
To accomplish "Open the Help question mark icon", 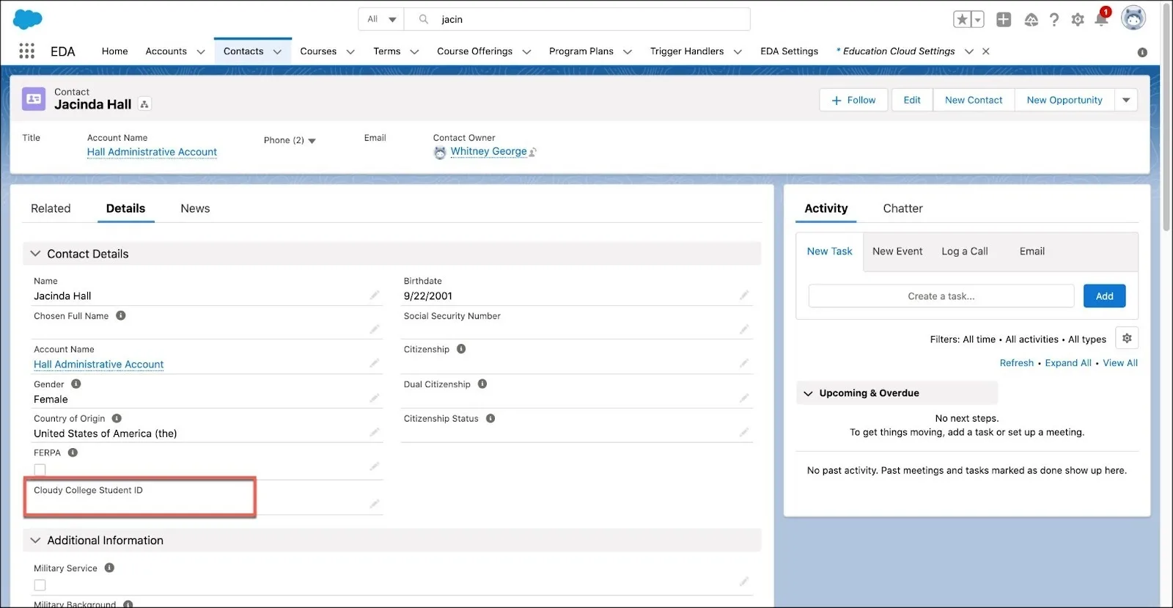I will coord(1054,20).
